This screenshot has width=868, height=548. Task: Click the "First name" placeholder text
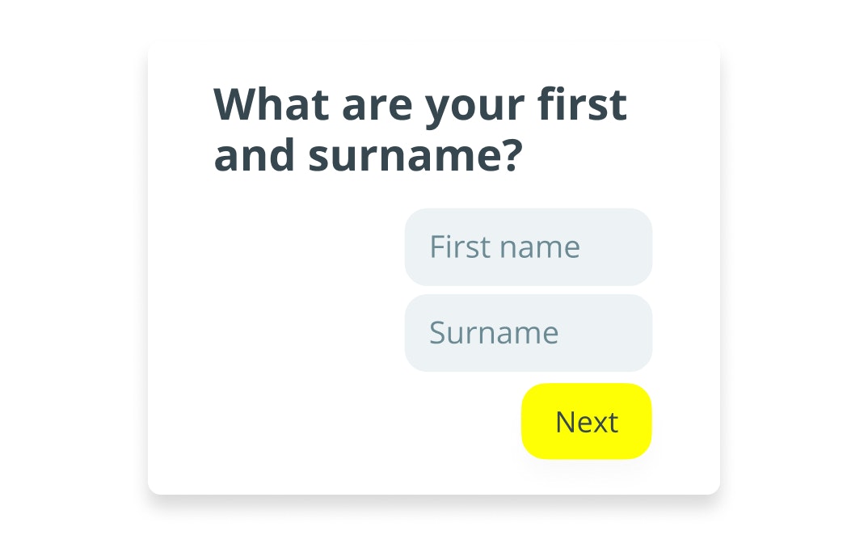coord(504,247)
